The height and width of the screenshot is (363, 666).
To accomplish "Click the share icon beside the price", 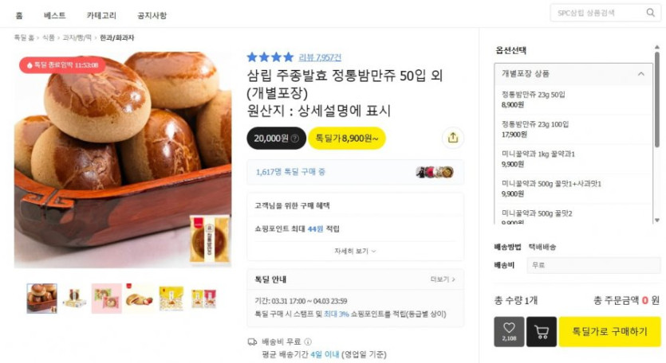I will coord(453,138).
